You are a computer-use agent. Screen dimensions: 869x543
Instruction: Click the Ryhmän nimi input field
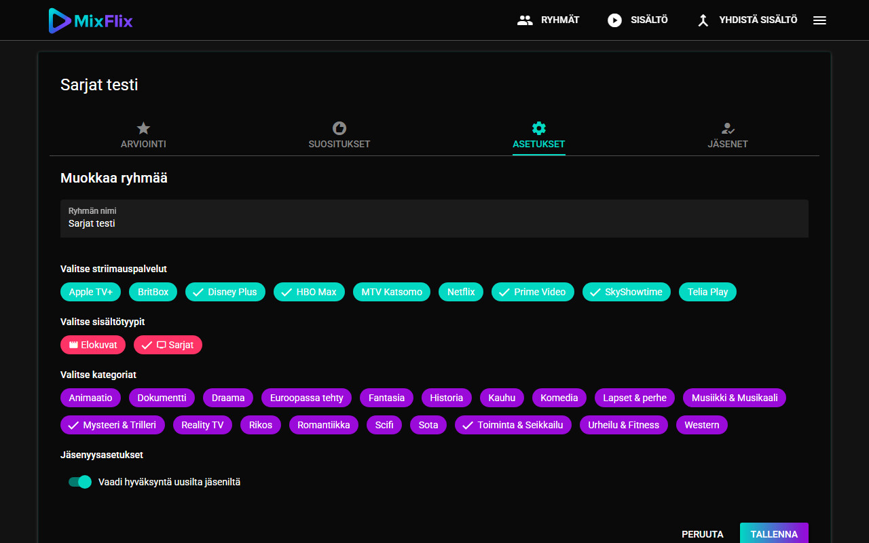point(434,219)
